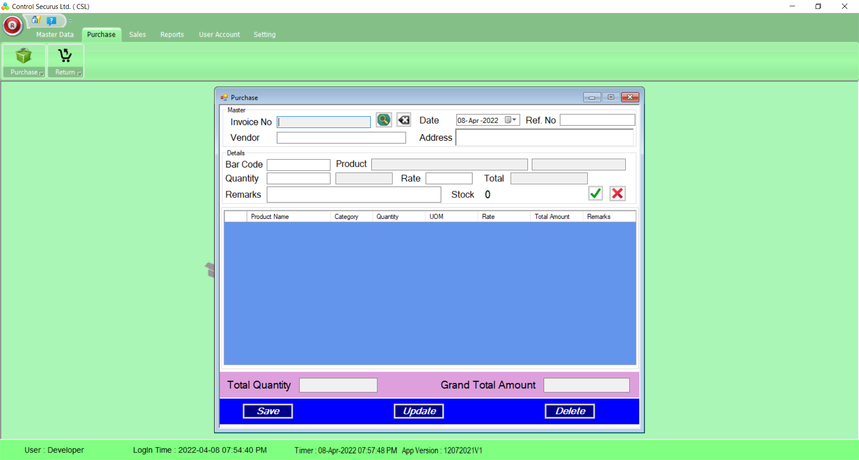
Task: Expand the quick access toolbar customize arrow
Action: (x=70, y=21)
